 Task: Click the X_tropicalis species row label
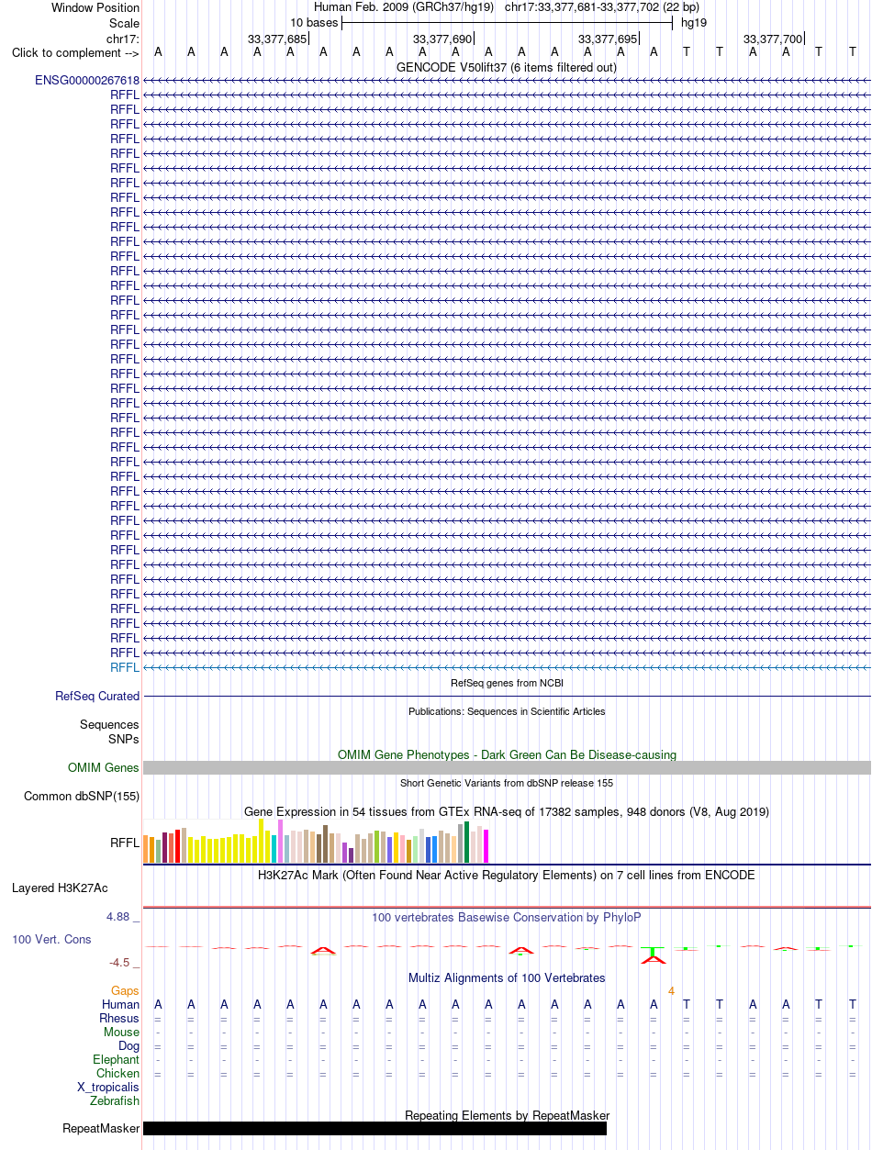109,1088
